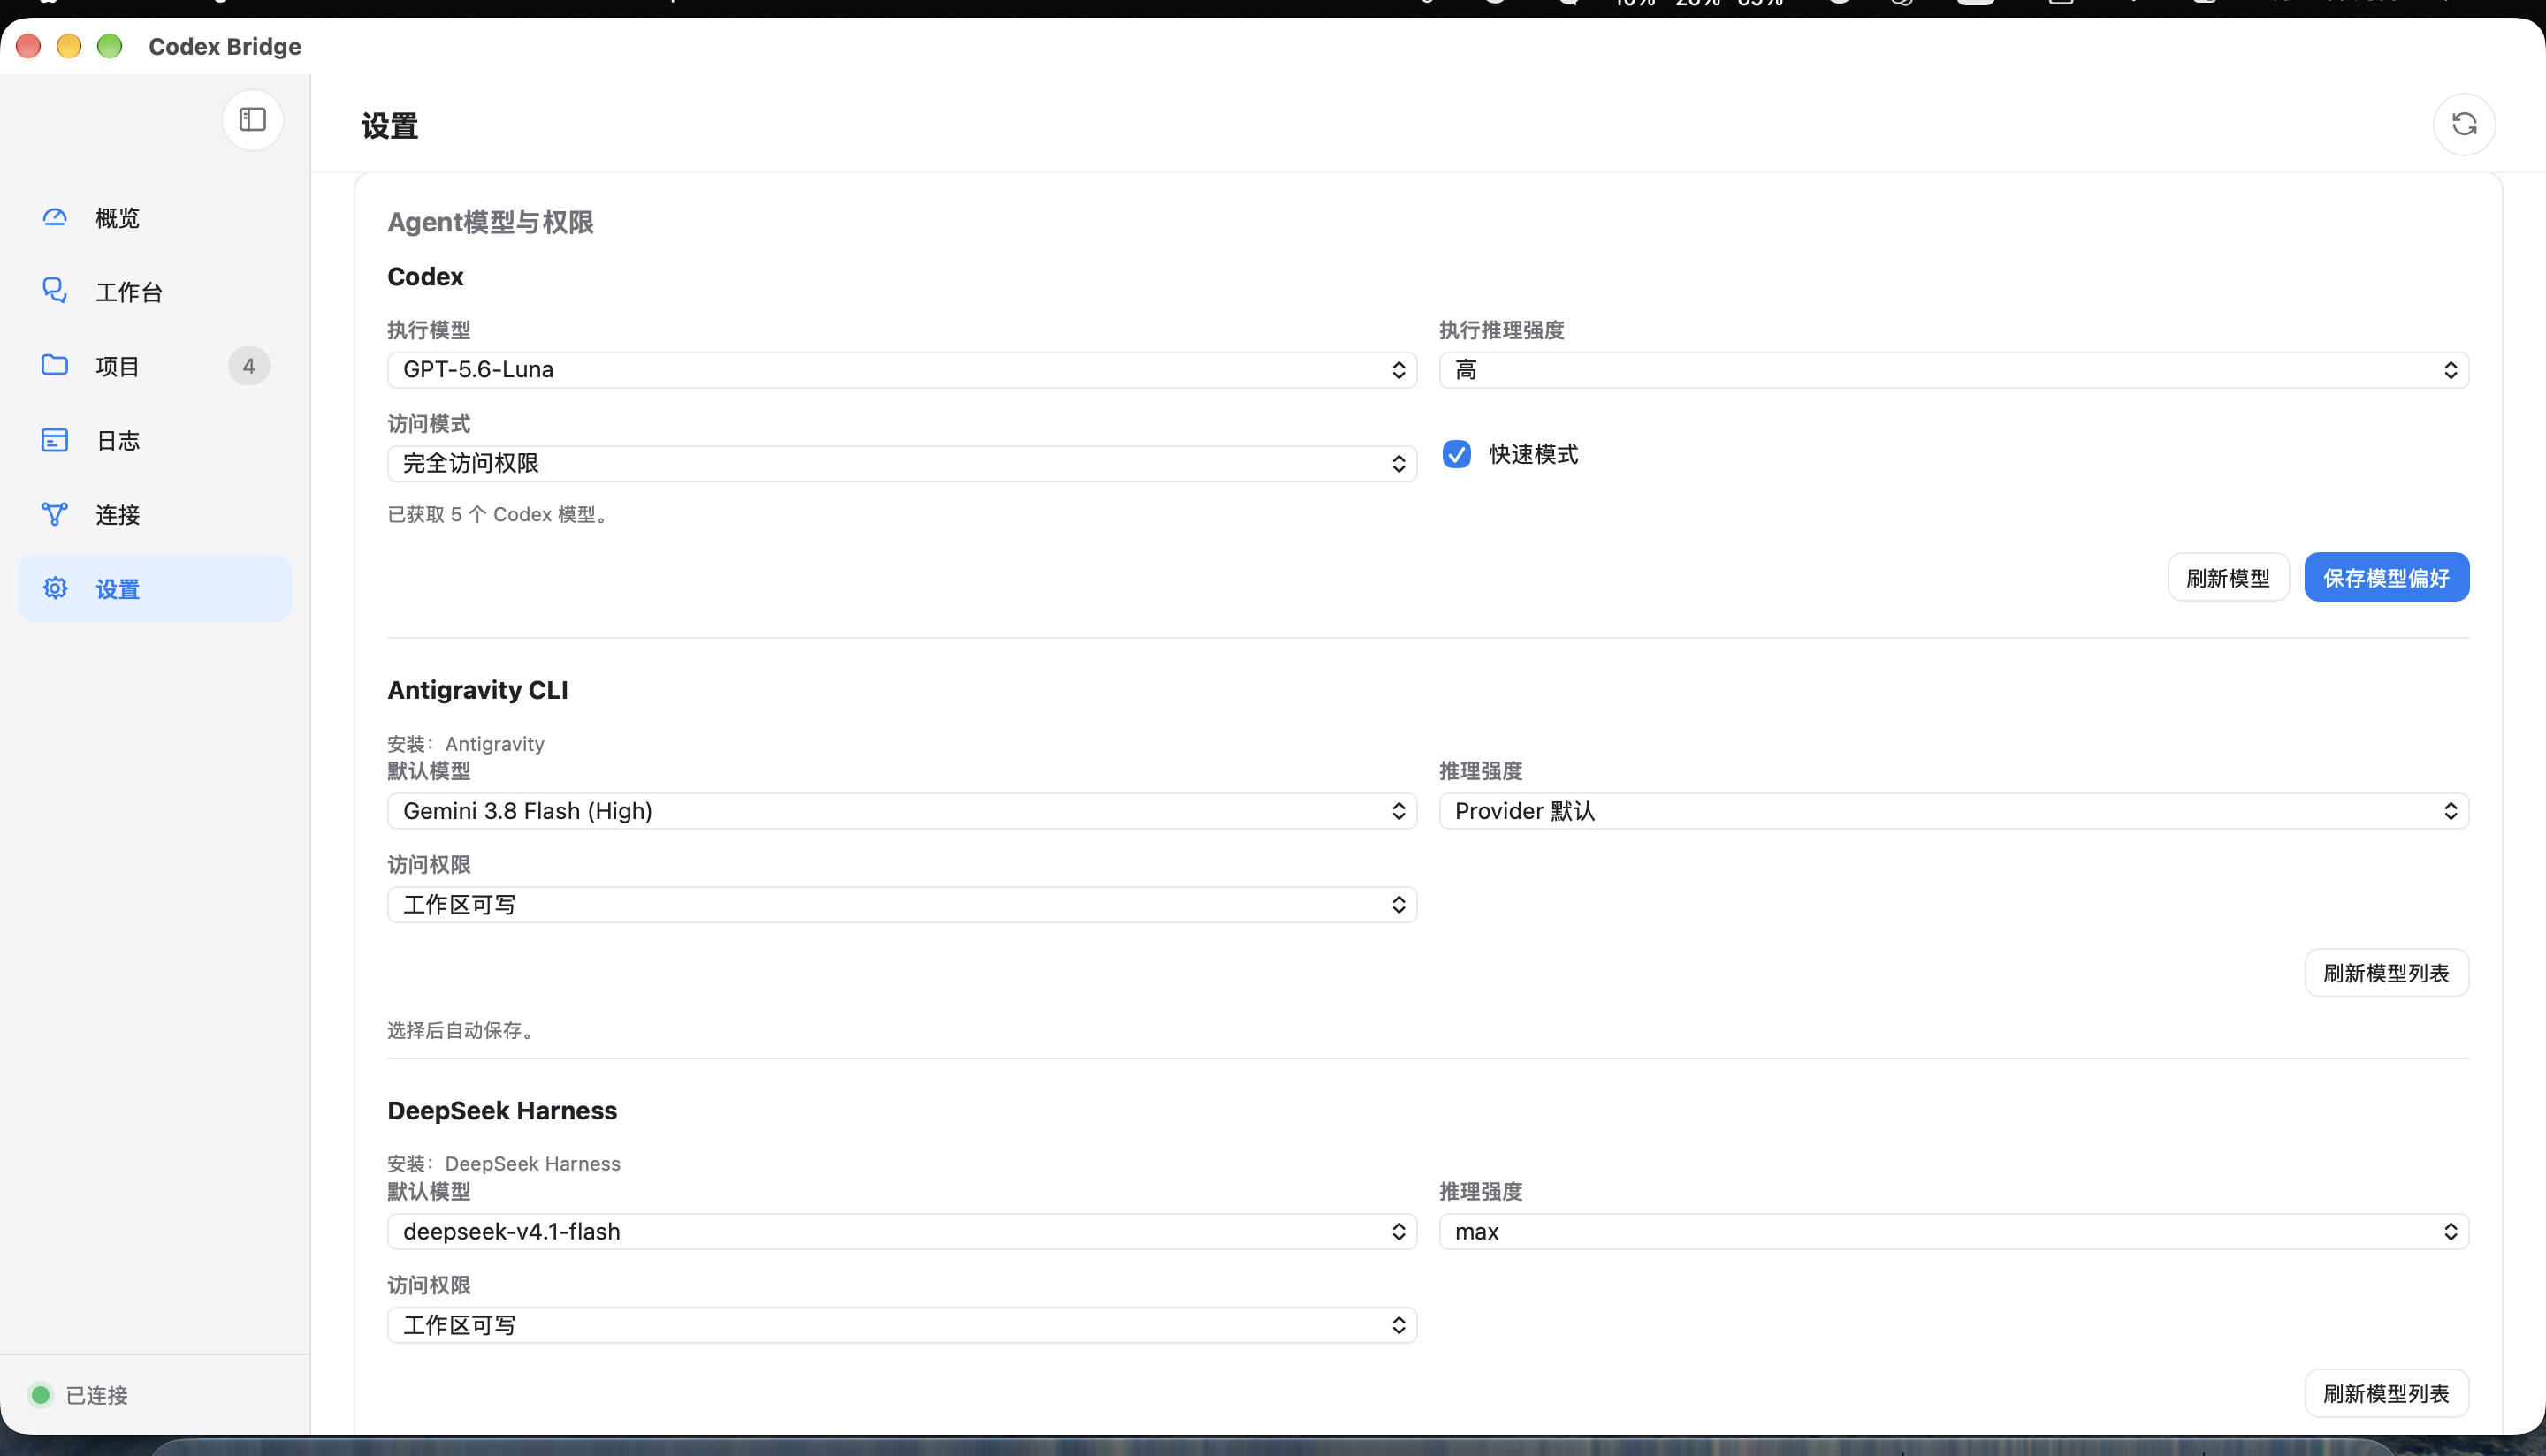Select the 设置 sidebar item
This screenshot has height=1456, width=2546.
154,588
